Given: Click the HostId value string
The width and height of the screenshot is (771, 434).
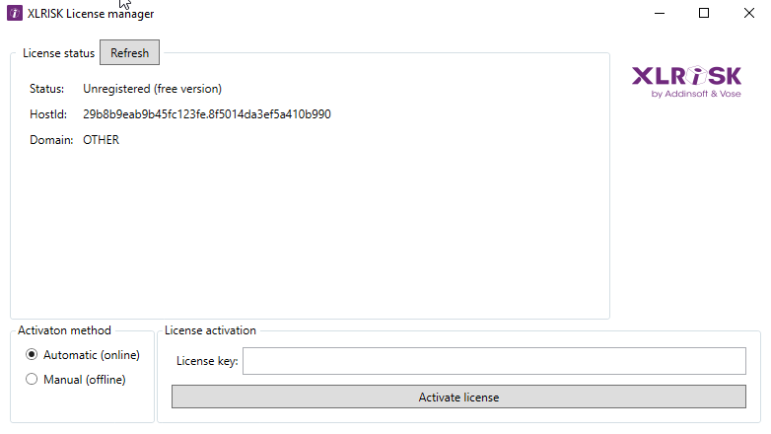Looking at the screenshot, I should tap(206, 114).
